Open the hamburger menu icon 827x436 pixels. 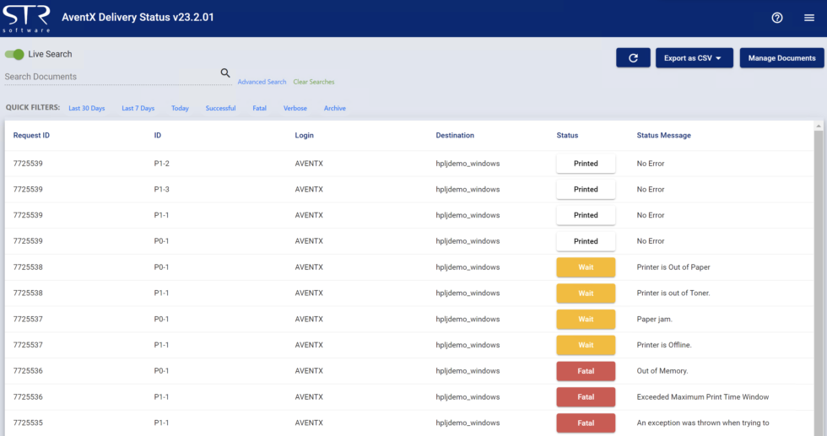[808, 18]
